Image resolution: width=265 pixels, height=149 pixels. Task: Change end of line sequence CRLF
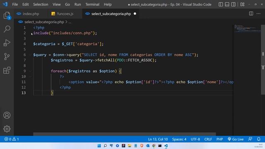pos(208,139)
